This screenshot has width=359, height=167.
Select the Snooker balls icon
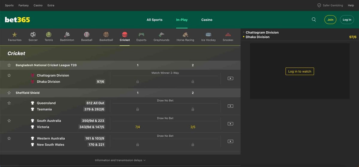click(228, 34)
